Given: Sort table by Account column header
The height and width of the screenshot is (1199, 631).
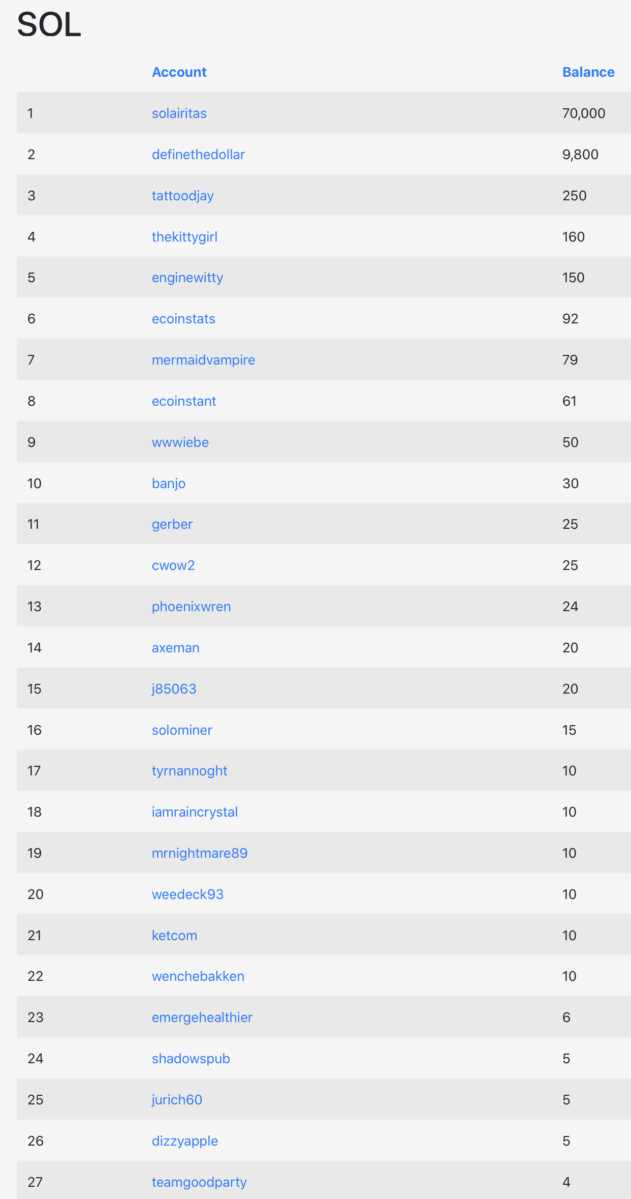Looking at the screenshot, I should click(x=179, y=72).
